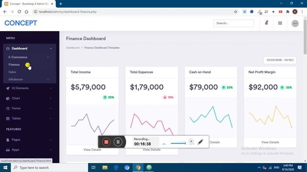The image size is (307, 172).
Task: Click the Chart pie icon in sidebar
Action: tap(8, 98)
